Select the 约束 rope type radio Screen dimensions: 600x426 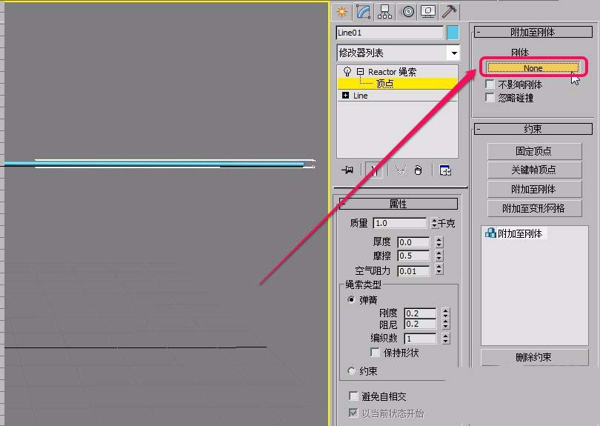click(351, 370)
